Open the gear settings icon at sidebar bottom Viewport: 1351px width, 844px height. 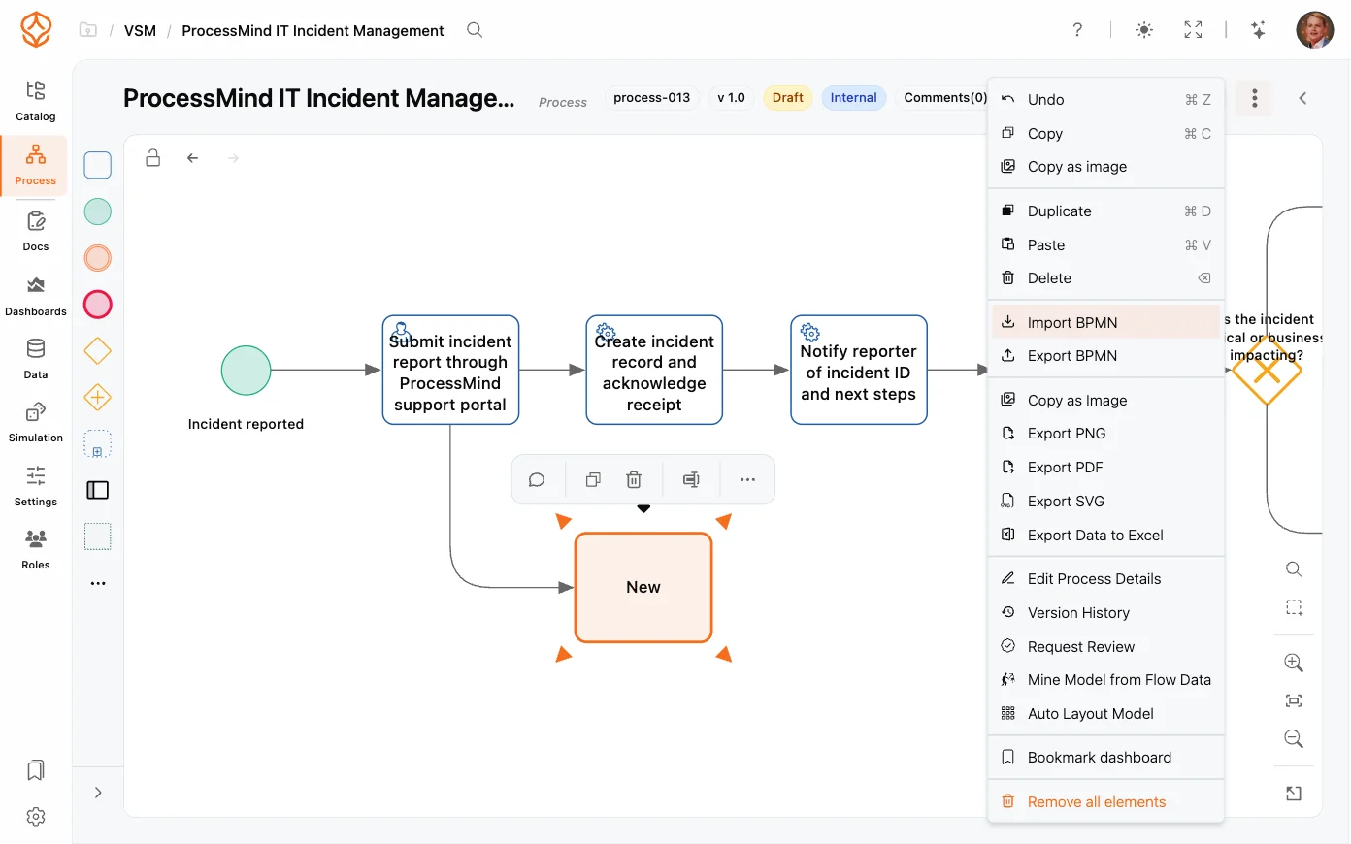[x=36, y=817]
